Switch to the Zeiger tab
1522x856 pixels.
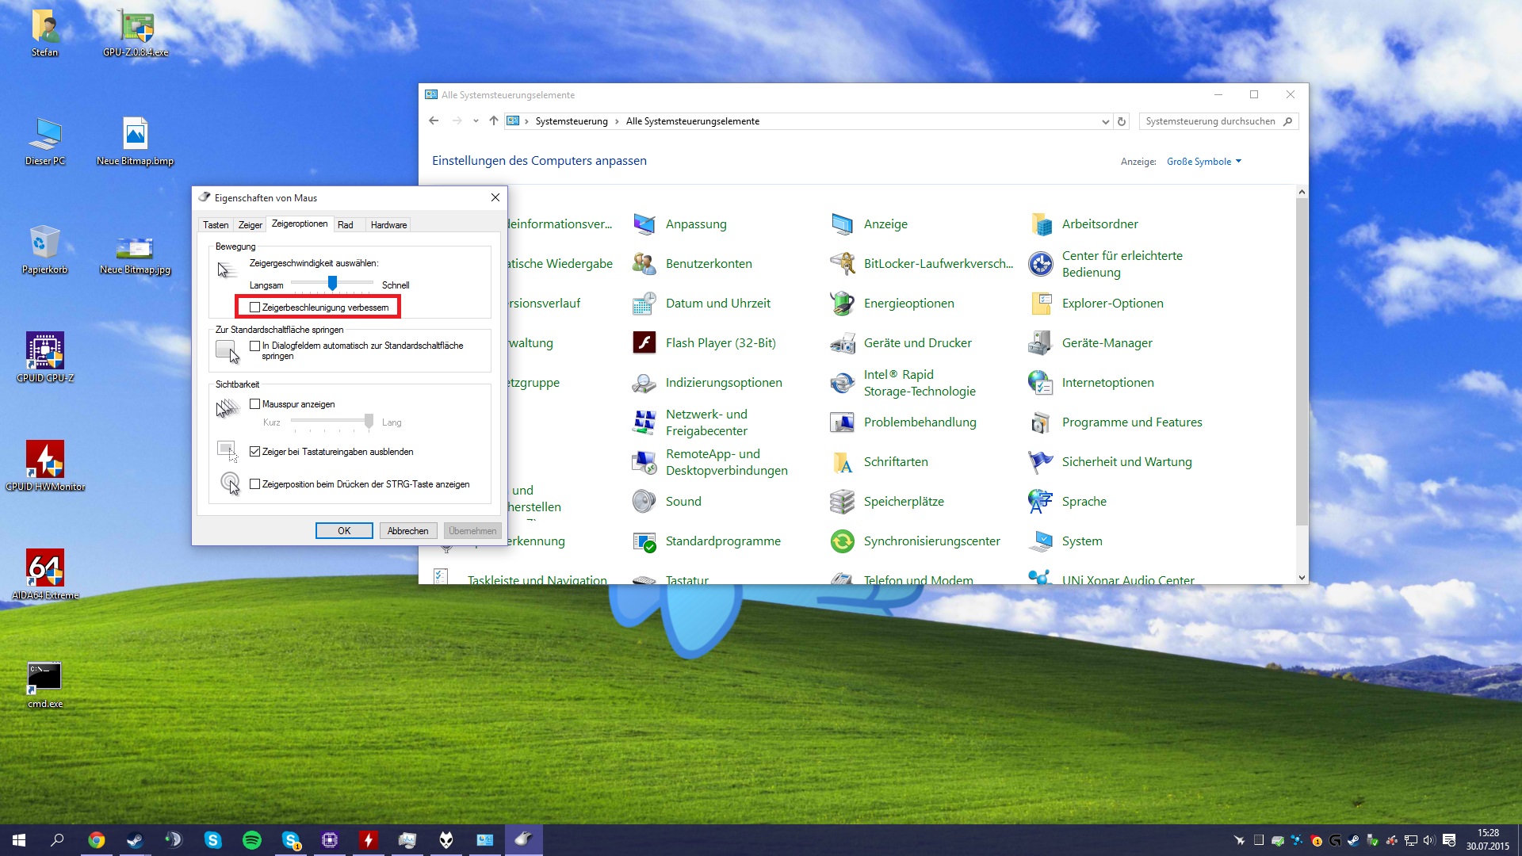click(x=250, y=225)
